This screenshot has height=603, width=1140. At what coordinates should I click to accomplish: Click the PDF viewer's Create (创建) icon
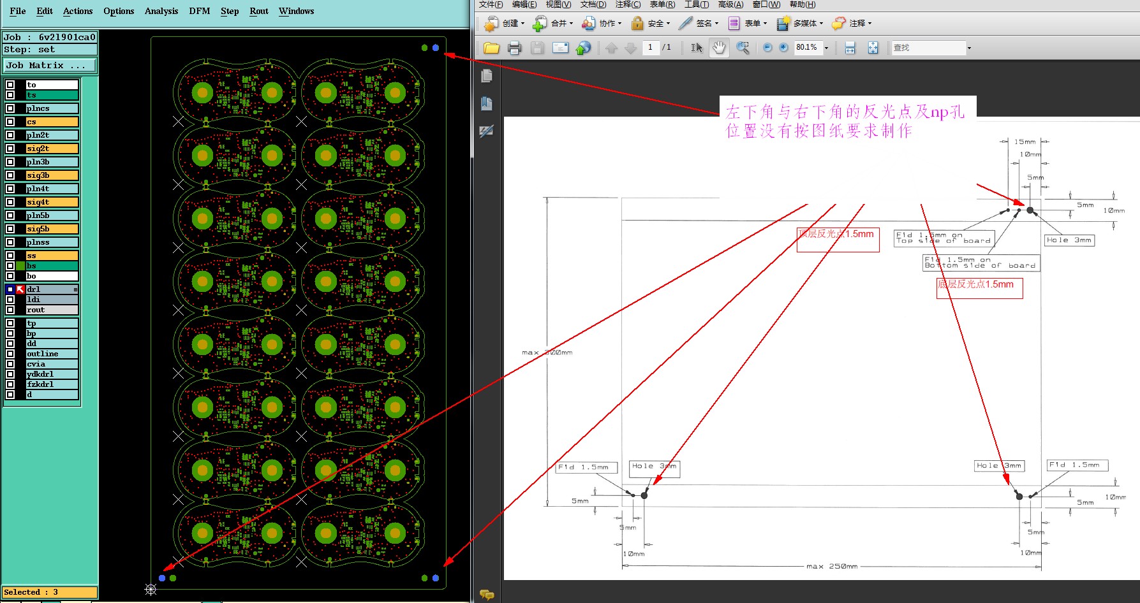pyautogui.click(x=491, y=24)
